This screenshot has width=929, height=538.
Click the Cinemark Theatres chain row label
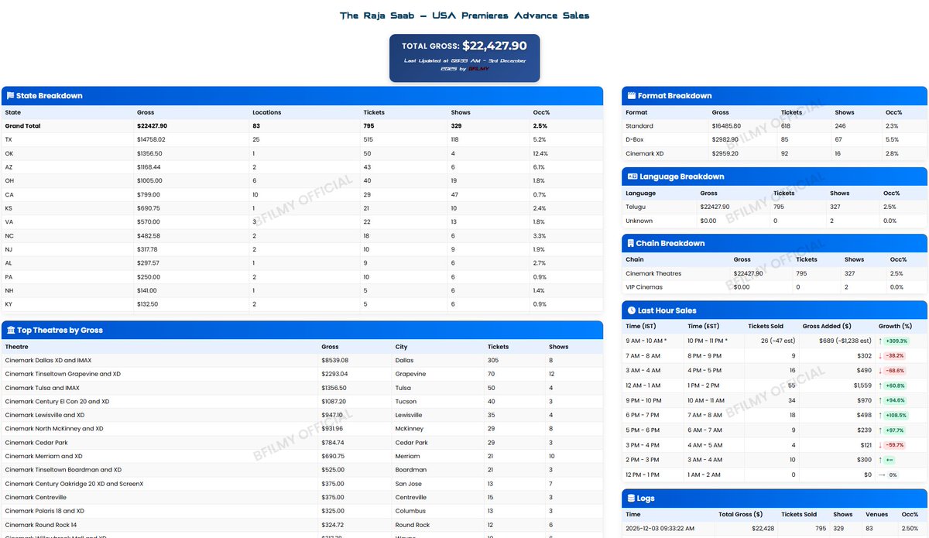point(655,273)
